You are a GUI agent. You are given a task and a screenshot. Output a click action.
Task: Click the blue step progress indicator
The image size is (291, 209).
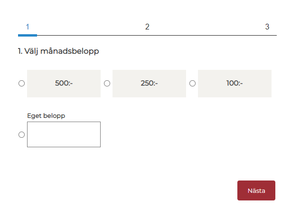[x=28, y=35]
